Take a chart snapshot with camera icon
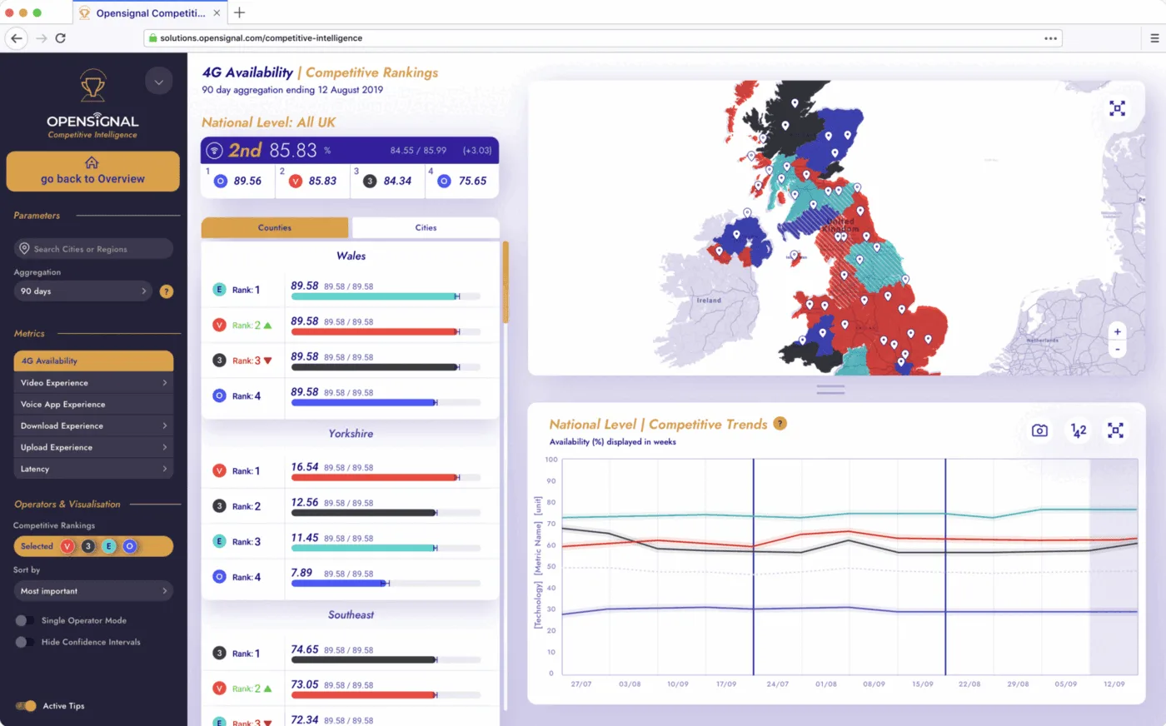Screen dimensions: 1166x726 1039,430
